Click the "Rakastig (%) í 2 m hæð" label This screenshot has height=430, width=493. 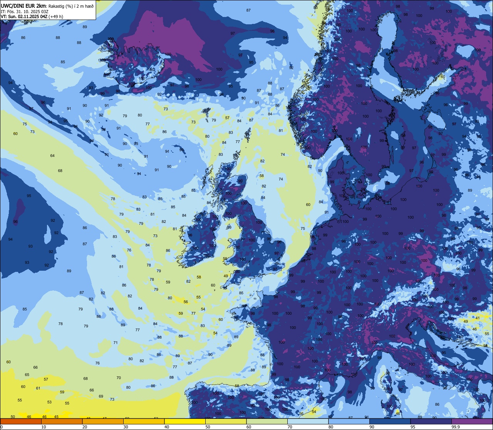[x=71, y=6]
